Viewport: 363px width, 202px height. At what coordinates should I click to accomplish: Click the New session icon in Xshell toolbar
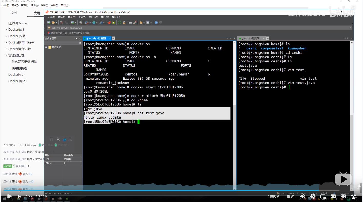49,23
